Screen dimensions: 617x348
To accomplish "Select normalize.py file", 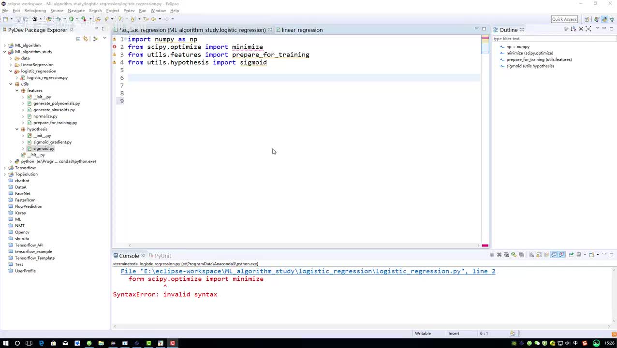I will [45, 116].
